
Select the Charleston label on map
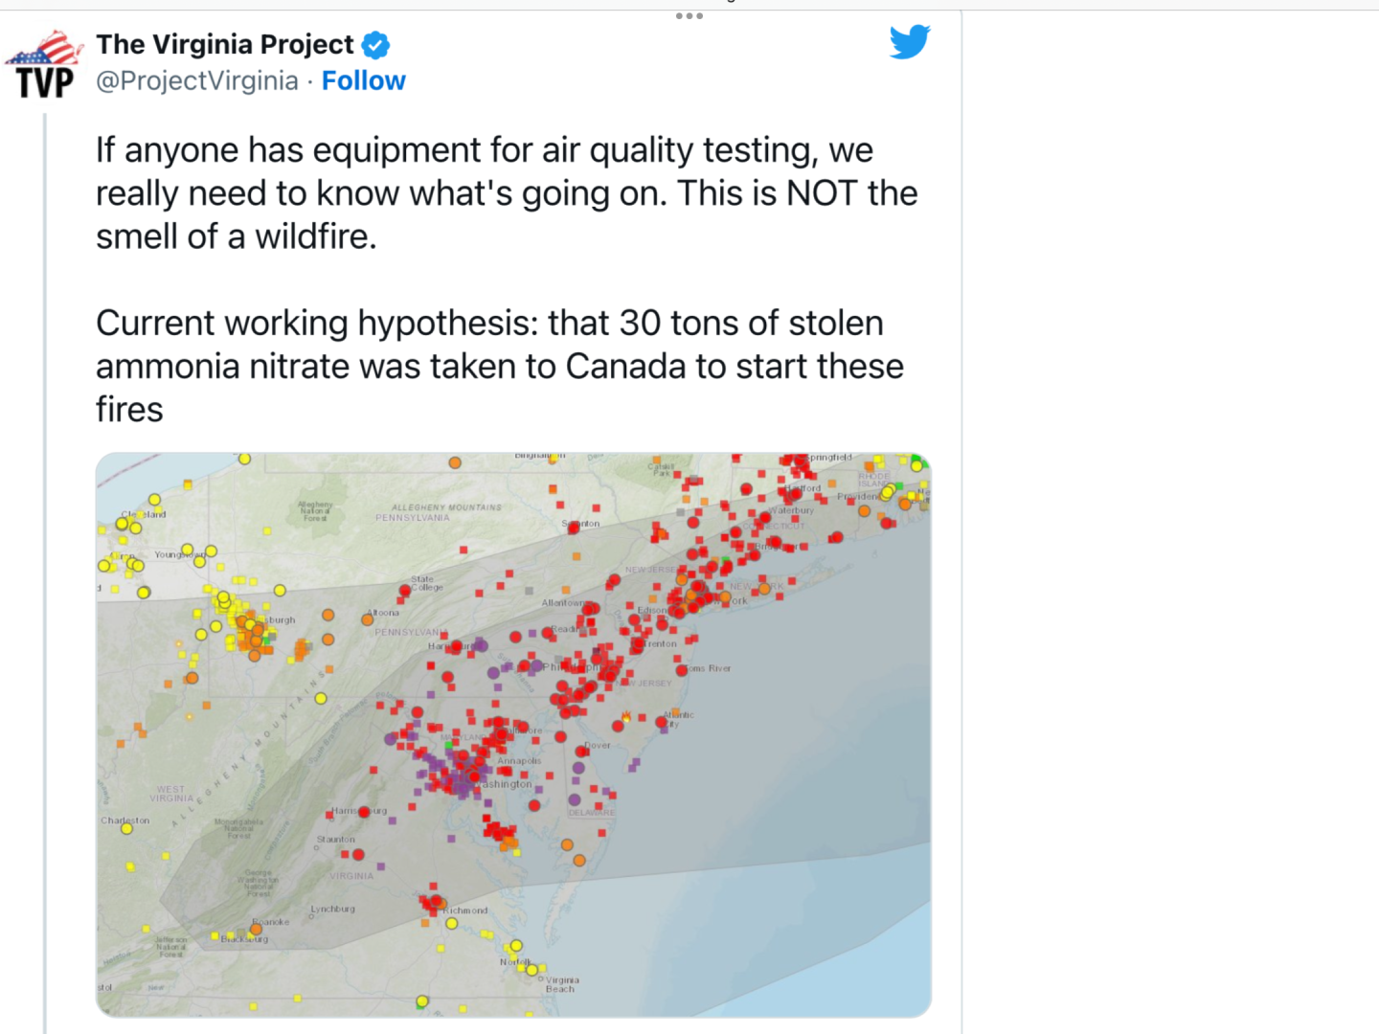pyautogui.click(x=125, y=820)
